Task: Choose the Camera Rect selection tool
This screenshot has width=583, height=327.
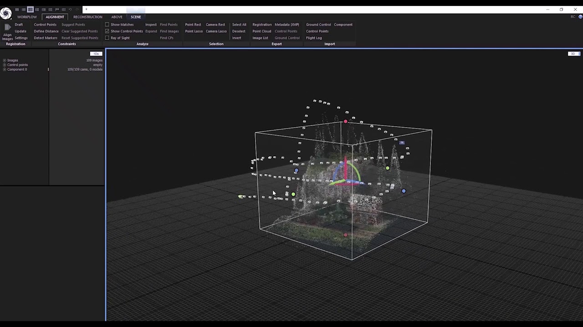Action: coord(215,25)
